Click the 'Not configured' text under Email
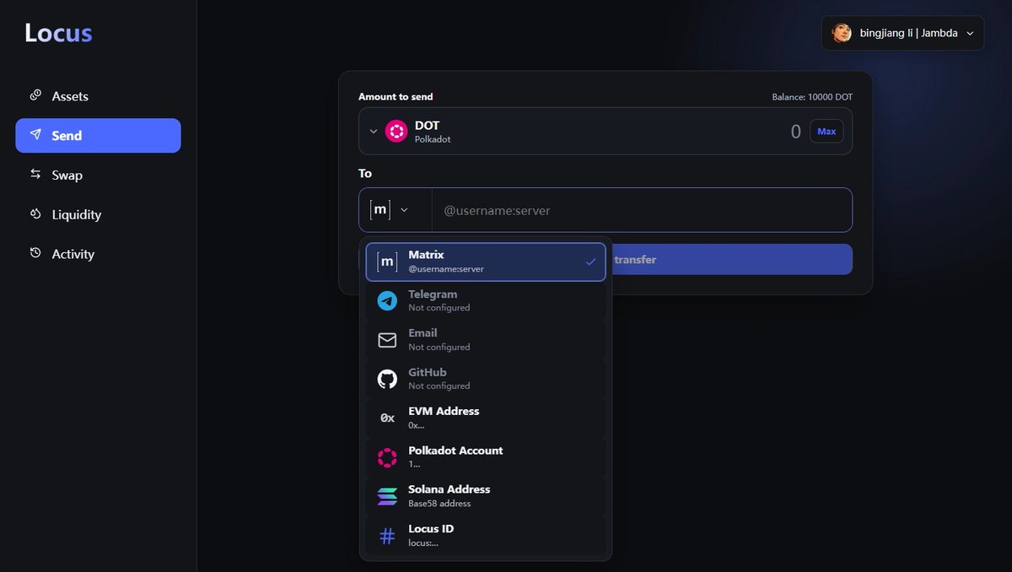The image size is (1012, 572). 439,347
